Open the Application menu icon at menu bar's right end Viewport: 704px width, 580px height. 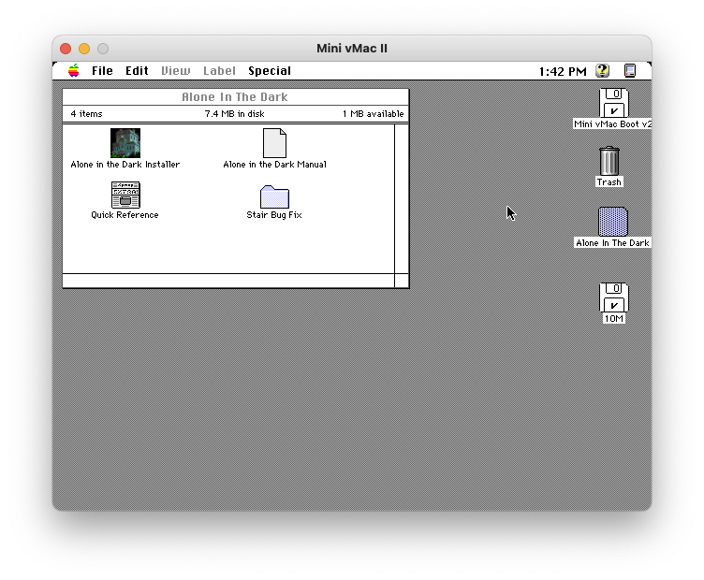pos(630,71)
